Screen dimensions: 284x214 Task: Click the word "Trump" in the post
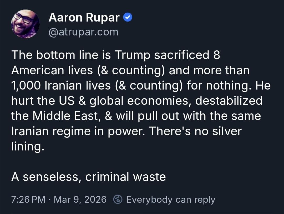pyautogui.click(x=132, y=55)
